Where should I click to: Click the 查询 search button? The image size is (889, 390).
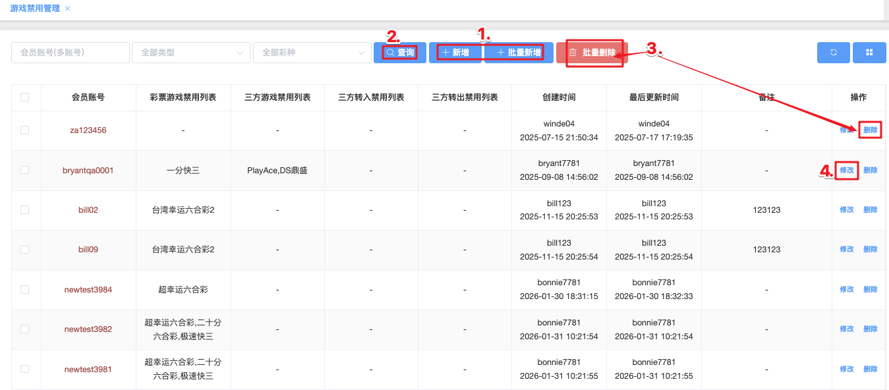coord(400,53)
